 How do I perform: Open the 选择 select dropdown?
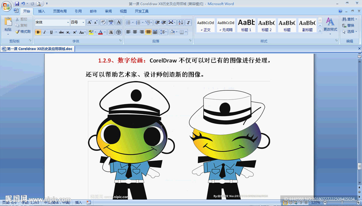click(350, 31)
